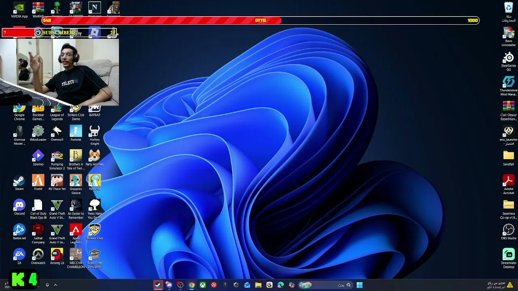
Task: Launch Stremio from the desktop
Action: (38, 158)
